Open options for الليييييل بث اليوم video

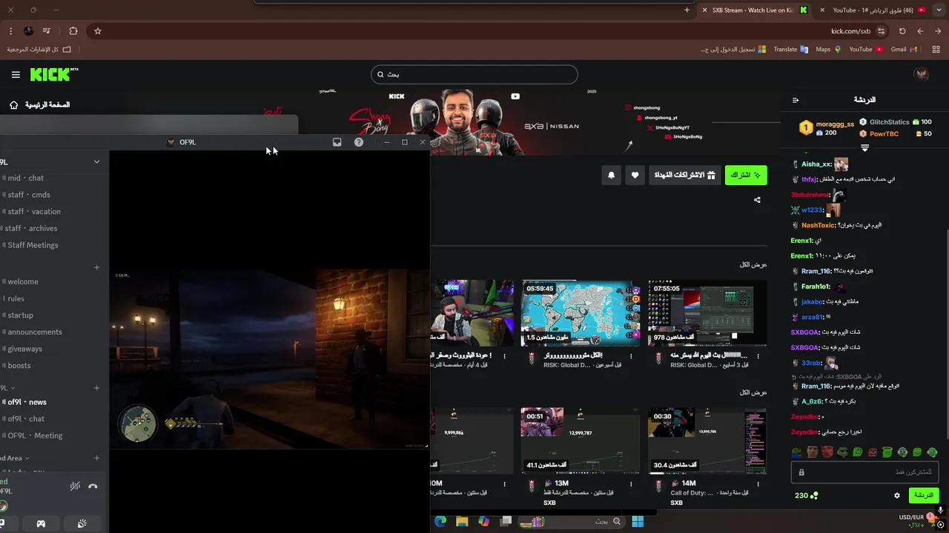click(x=758, y=356)
